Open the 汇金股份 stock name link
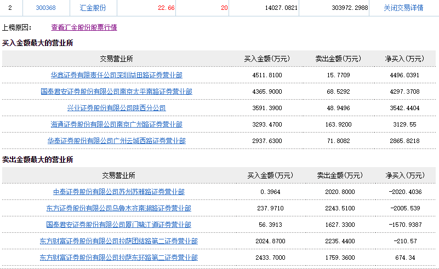Screen dimensions: 439x269 (93, 8)
